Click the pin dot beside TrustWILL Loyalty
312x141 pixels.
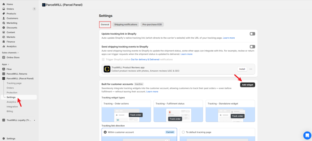(34, 120)
